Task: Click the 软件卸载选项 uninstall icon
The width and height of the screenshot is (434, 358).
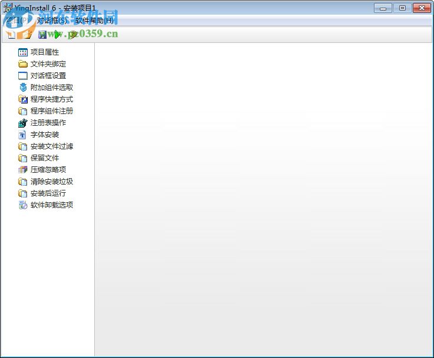Action: point(23,205)
